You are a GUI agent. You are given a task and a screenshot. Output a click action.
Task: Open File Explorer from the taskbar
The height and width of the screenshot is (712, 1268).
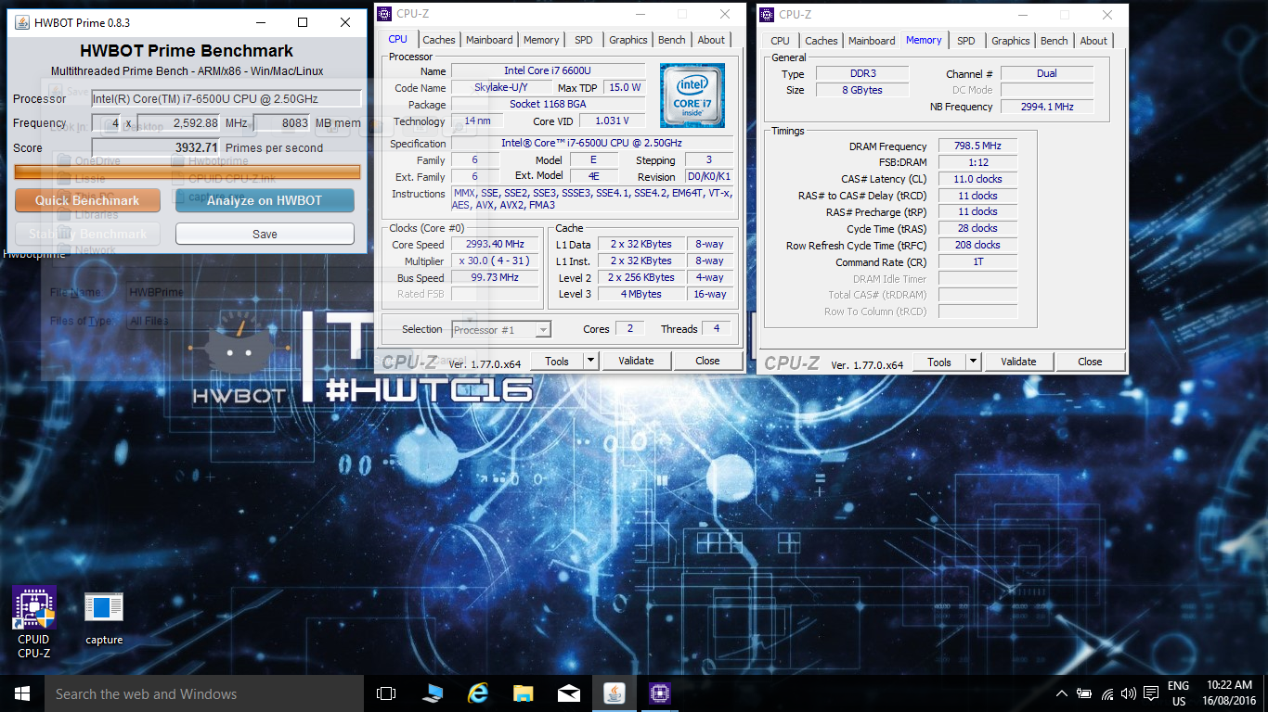coord(524,693)
